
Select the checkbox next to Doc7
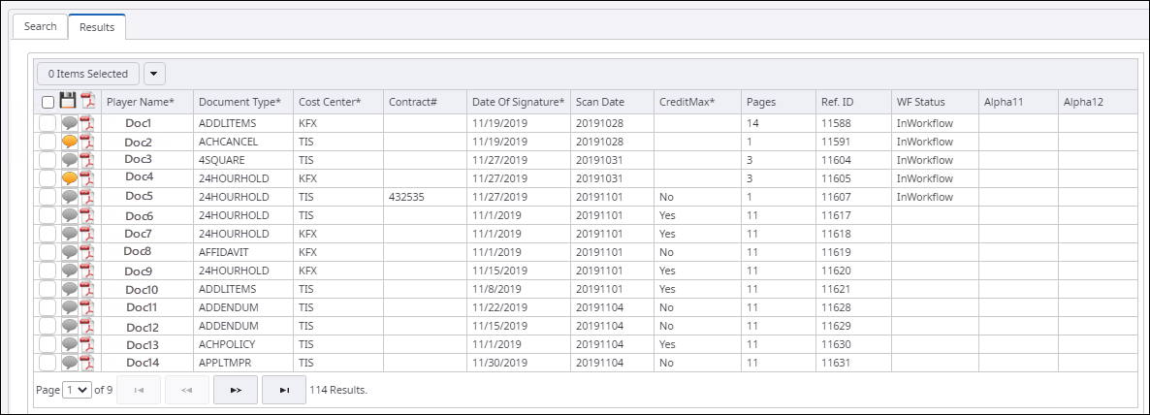(x=48, y=234)
